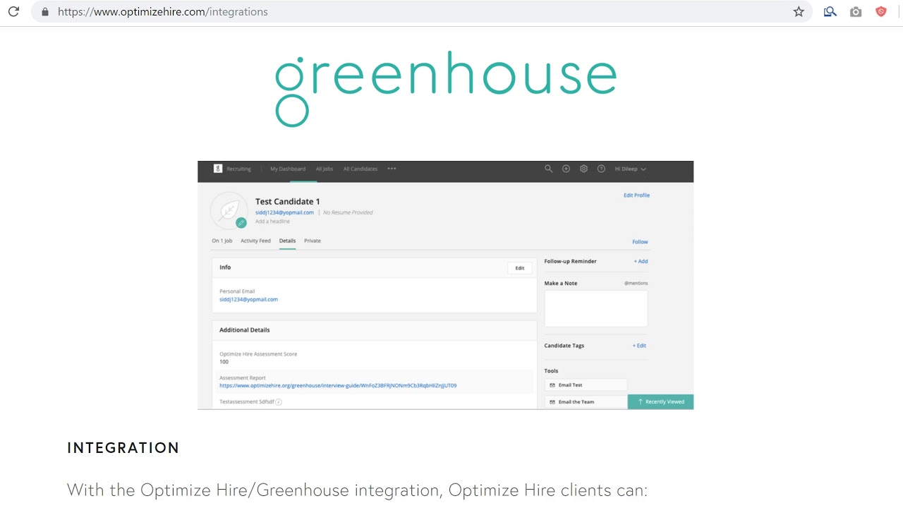The height and width of the screenshot is (508, 903).
Task: Click the leaf candidate avatar placeholder
Action: click(x=229, y=210)
